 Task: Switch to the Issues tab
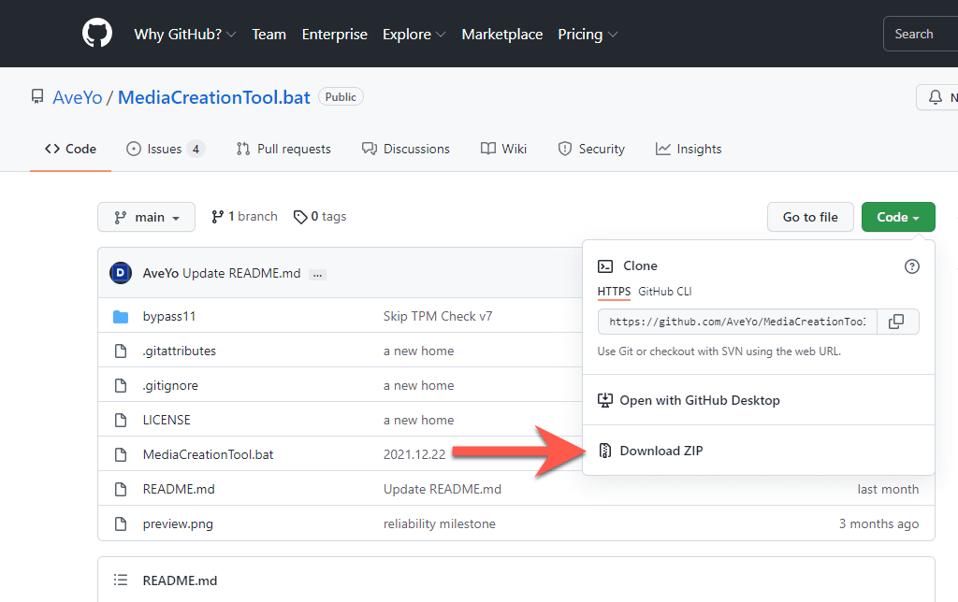click(165, 149)
